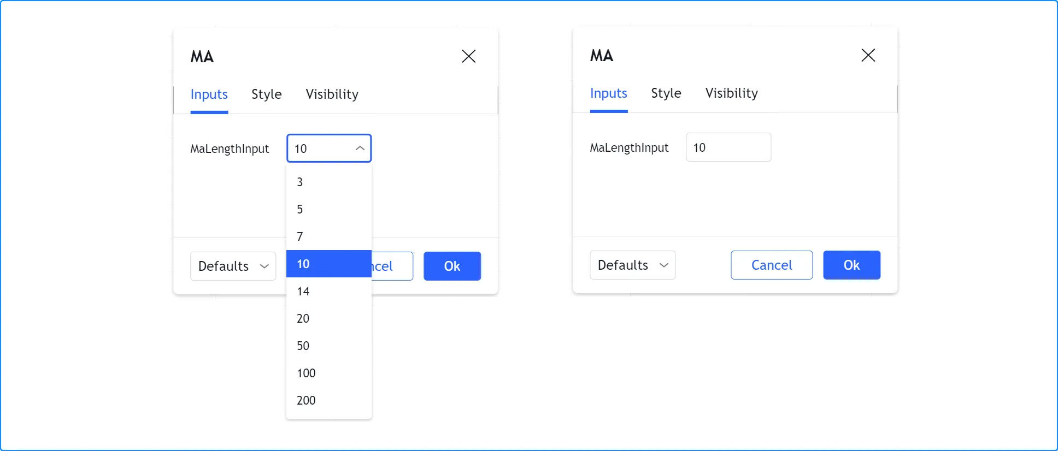Collapse the open MaLengthInput dropdown showing 10
The width and height of the screenshot is (1058, 451).
[x=329, y=149]
